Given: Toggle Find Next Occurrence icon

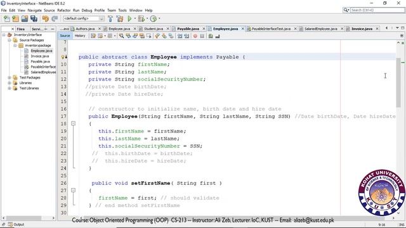Looking at the screenshot, I should [x=135, y=36].
